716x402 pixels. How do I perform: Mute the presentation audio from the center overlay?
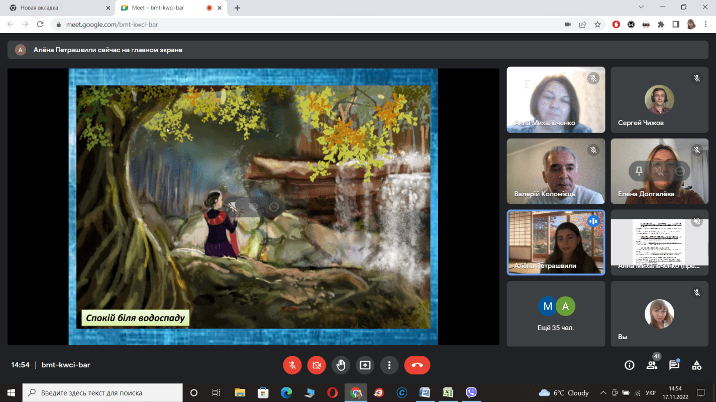[x=253, y=207]
